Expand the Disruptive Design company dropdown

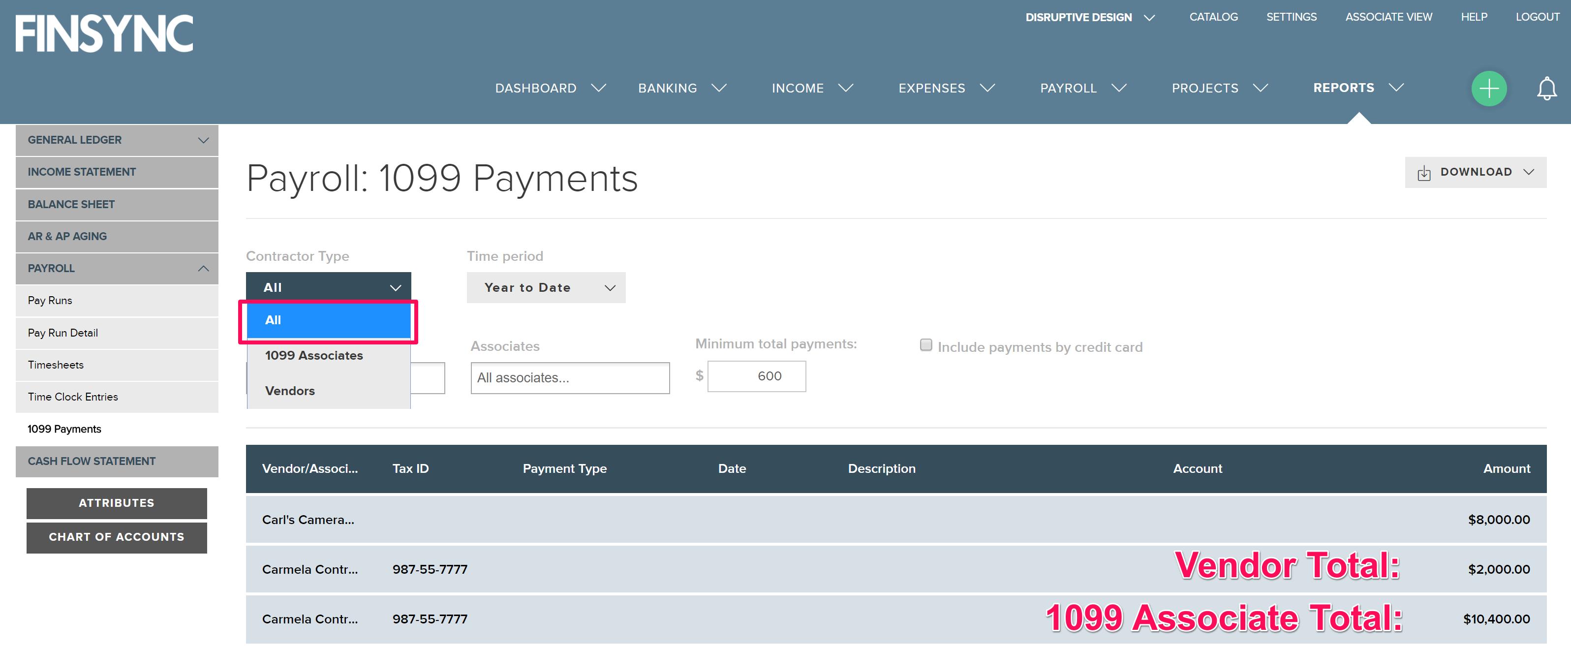[1149, 18]
